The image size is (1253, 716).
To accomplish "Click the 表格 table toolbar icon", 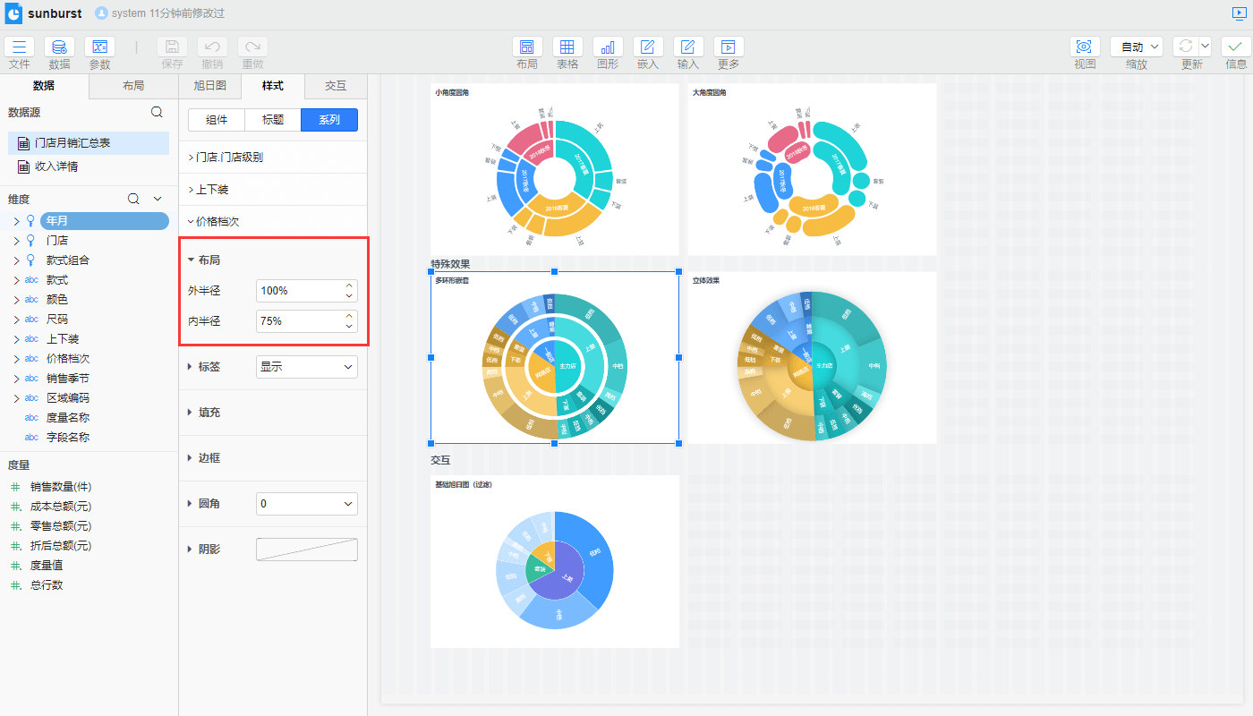I will pos(567,47).
